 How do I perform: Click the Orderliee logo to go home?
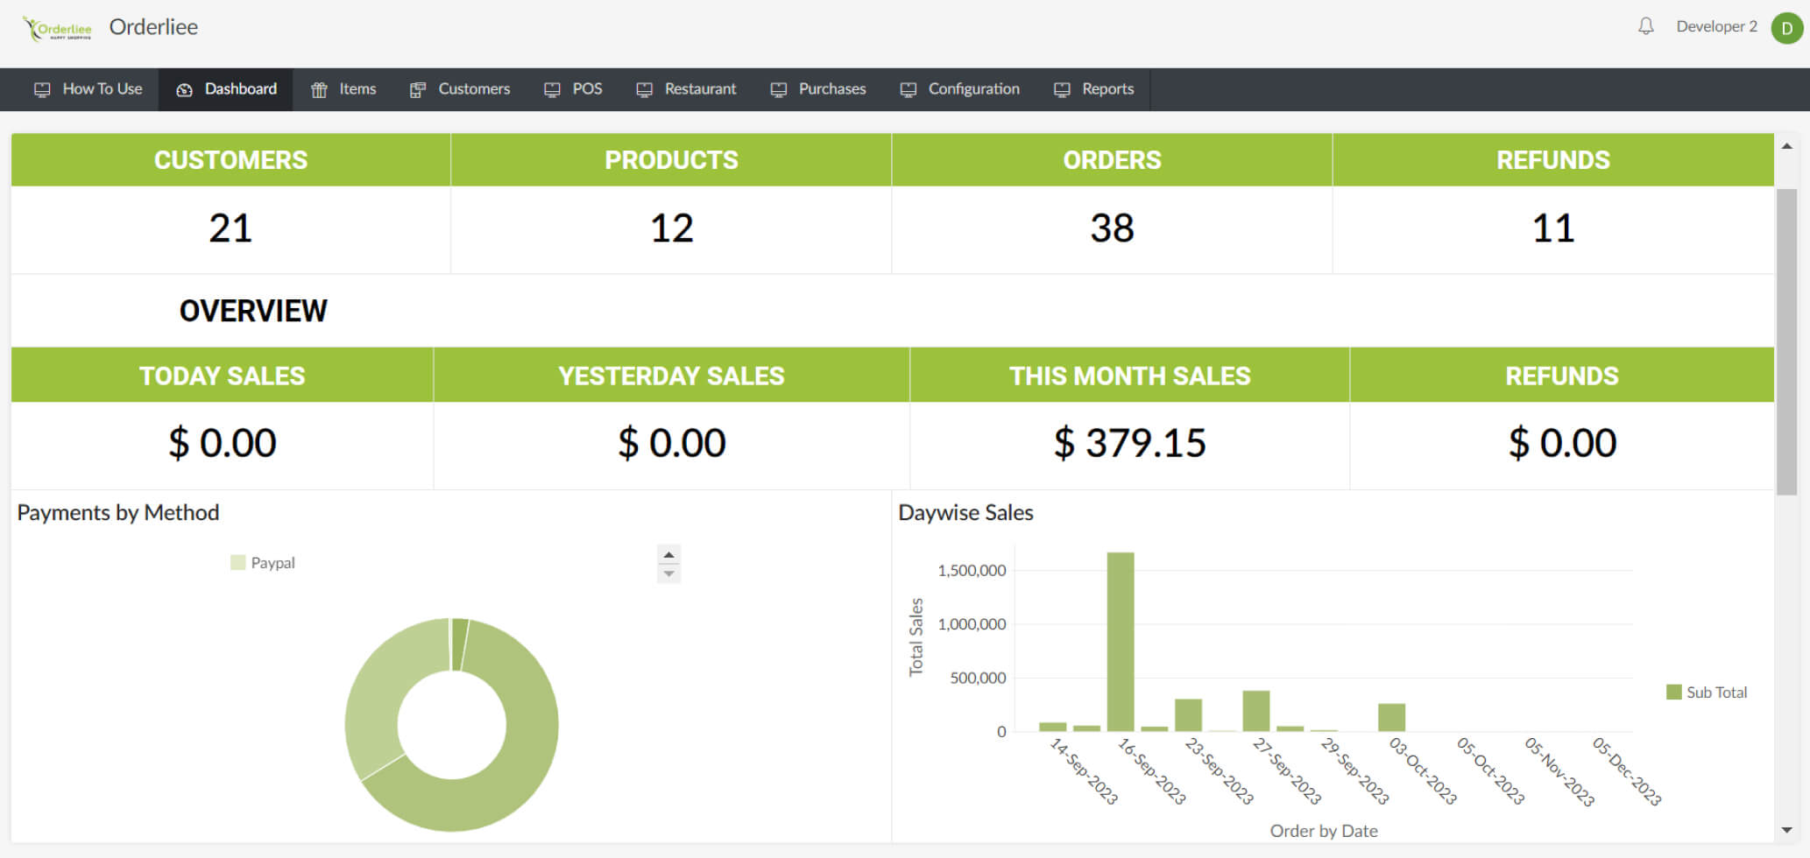click(x=54, y=26)
